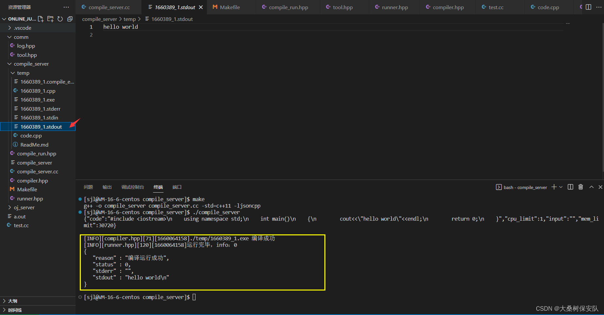Click the New Folder icon in explorer header
This screenshot has height=315, width=604.
coord(50,19)
